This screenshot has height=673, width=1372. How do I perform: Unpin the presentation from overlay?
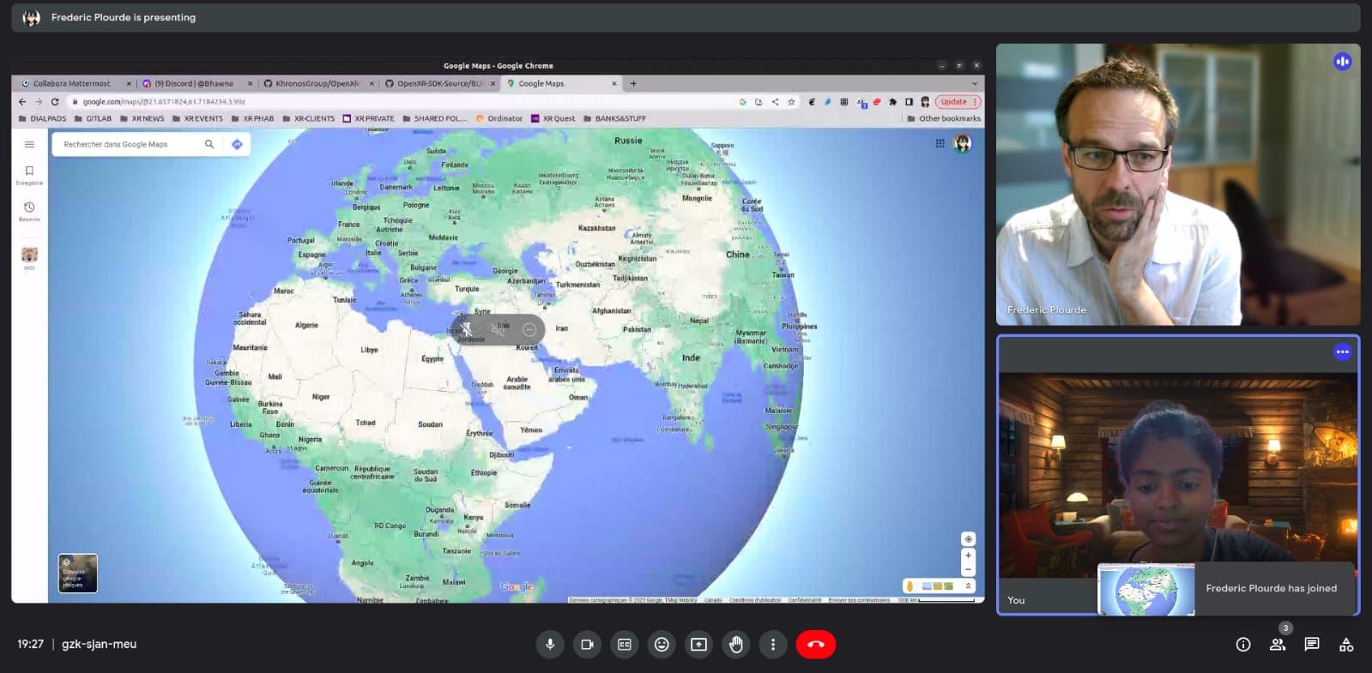click(x=466, y=329)
